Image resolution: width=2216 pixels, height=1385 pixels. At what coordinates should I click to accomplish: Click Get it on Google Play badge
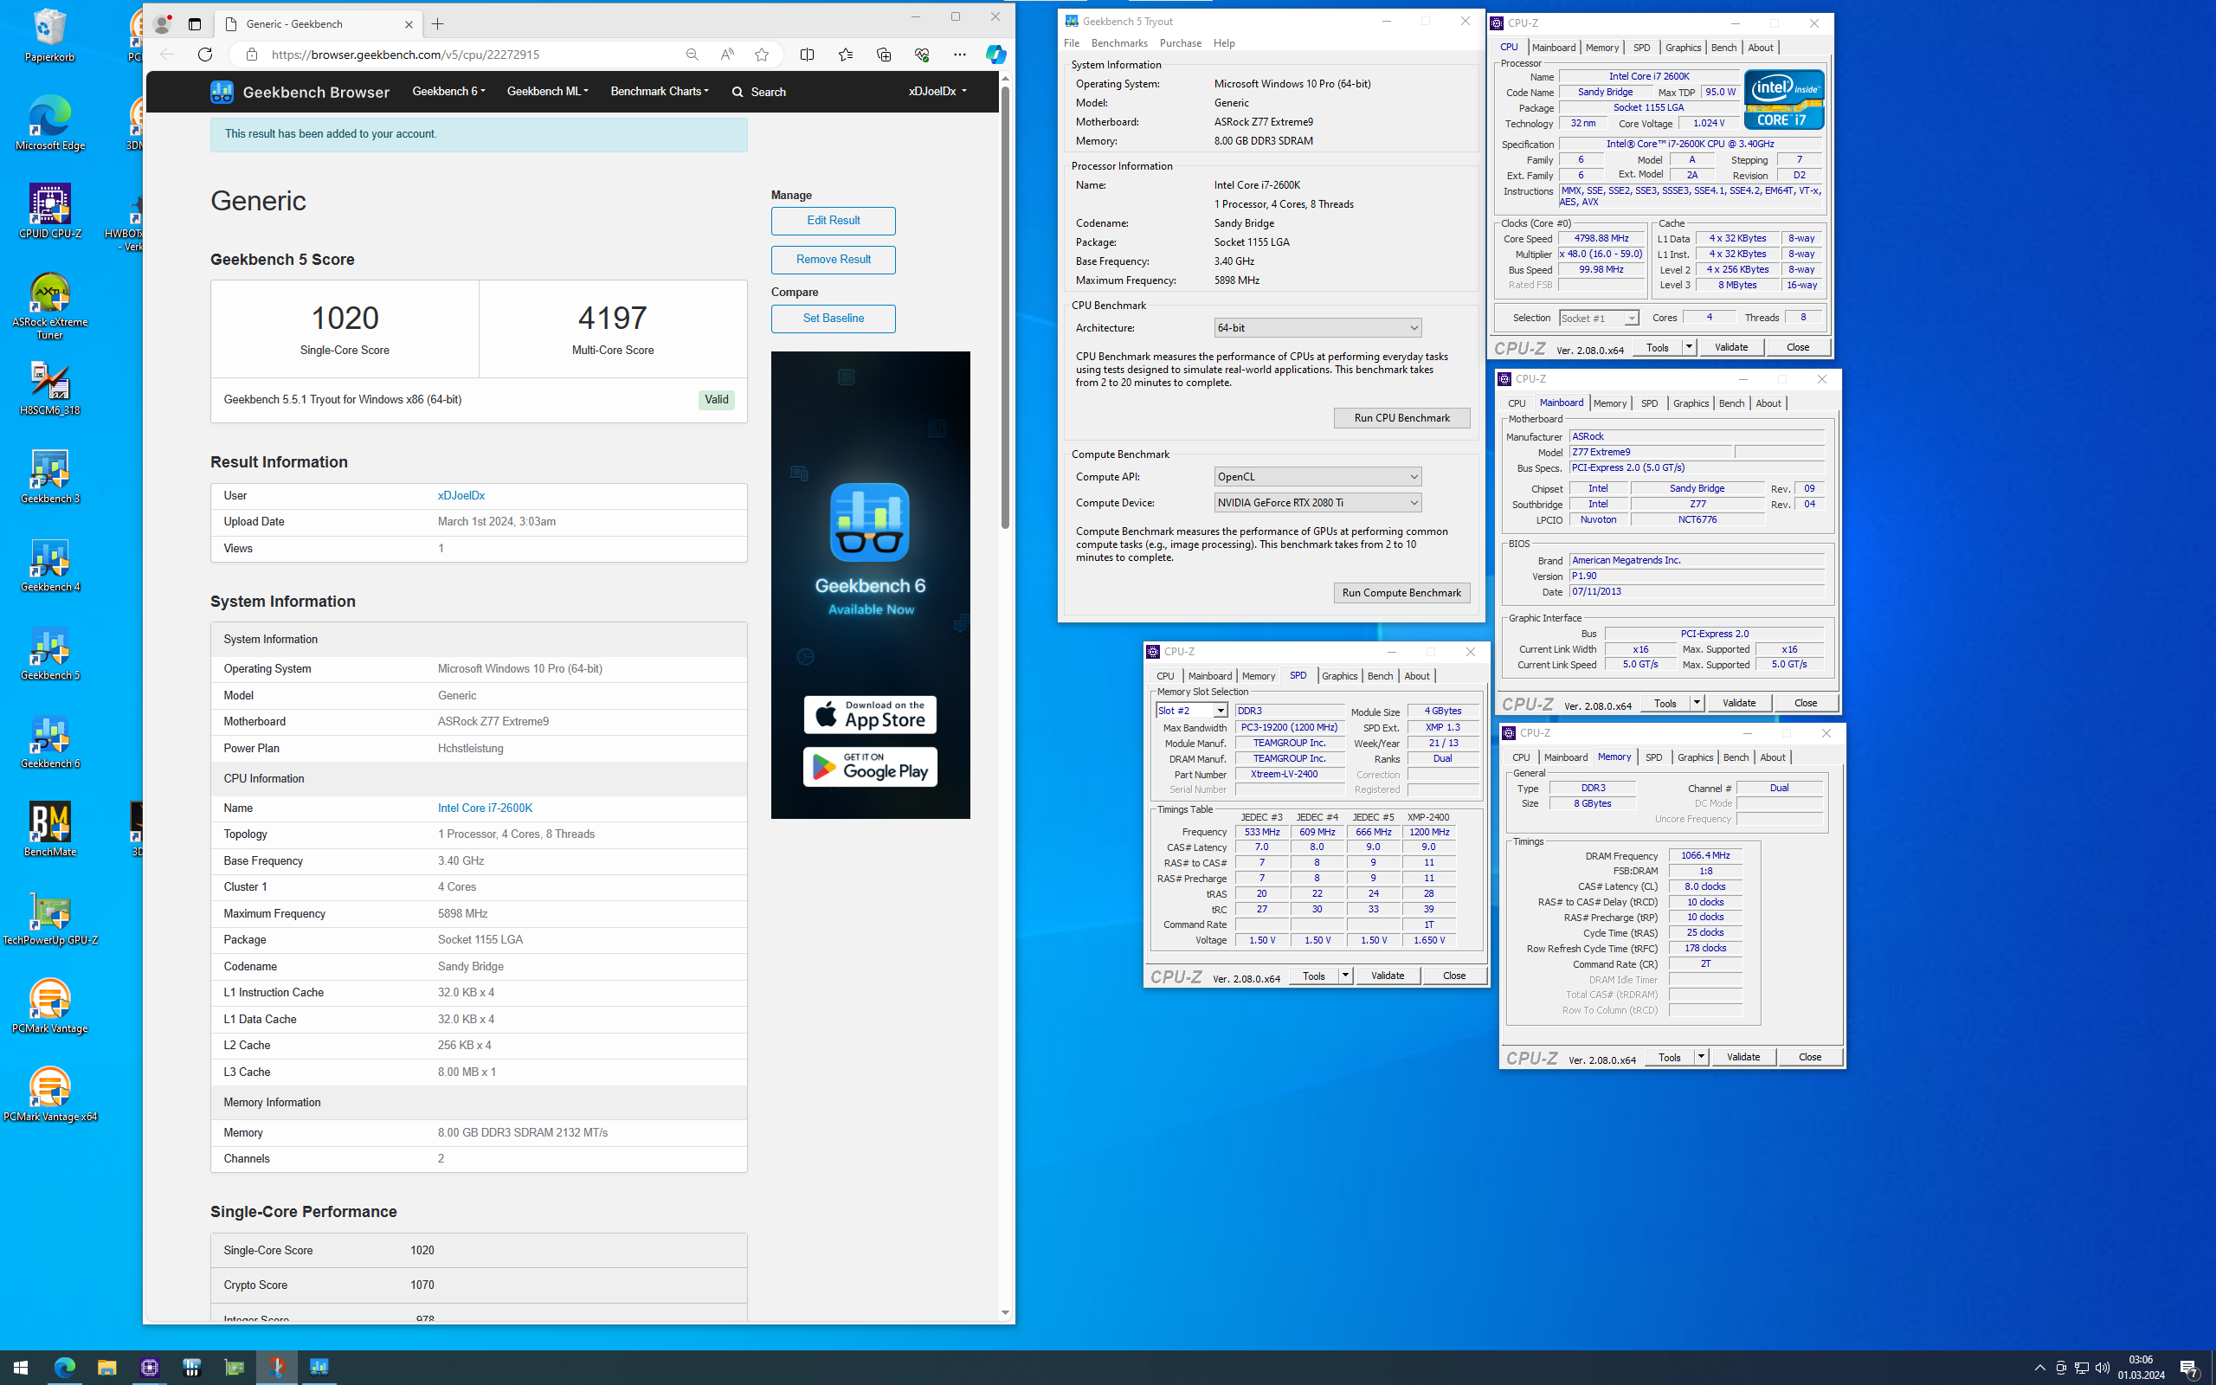[870, 767]
